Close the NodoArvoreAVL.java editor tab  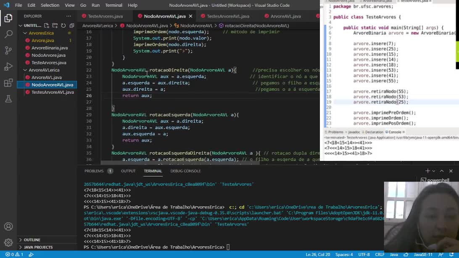pos(190,16)
